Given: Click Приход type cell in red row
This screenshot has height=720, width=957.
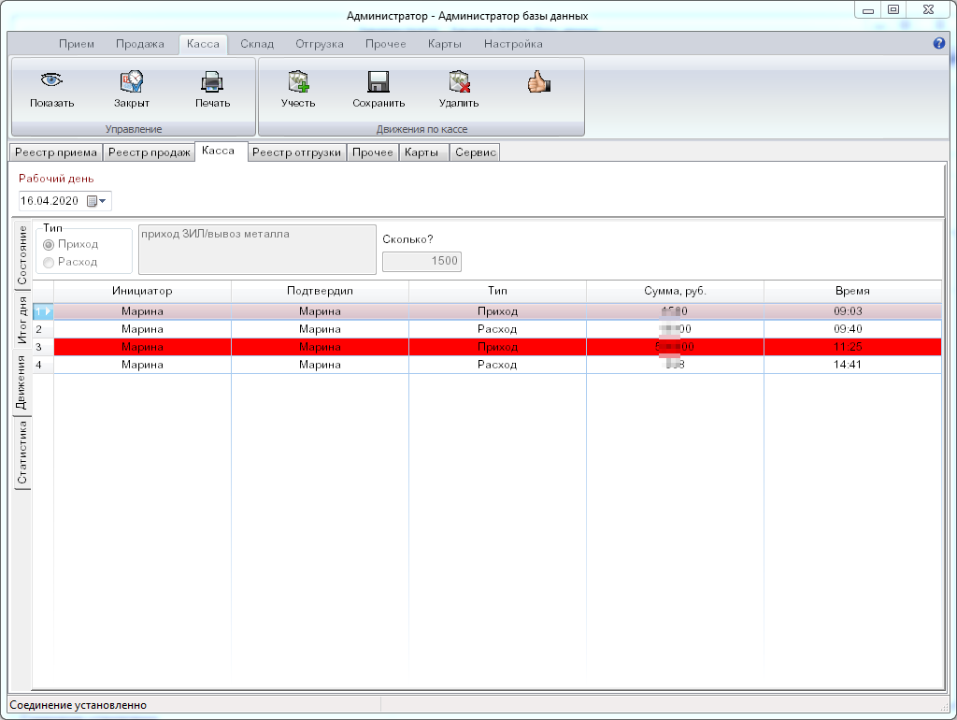Looking at the screenshot, I should tap(497, 347).
